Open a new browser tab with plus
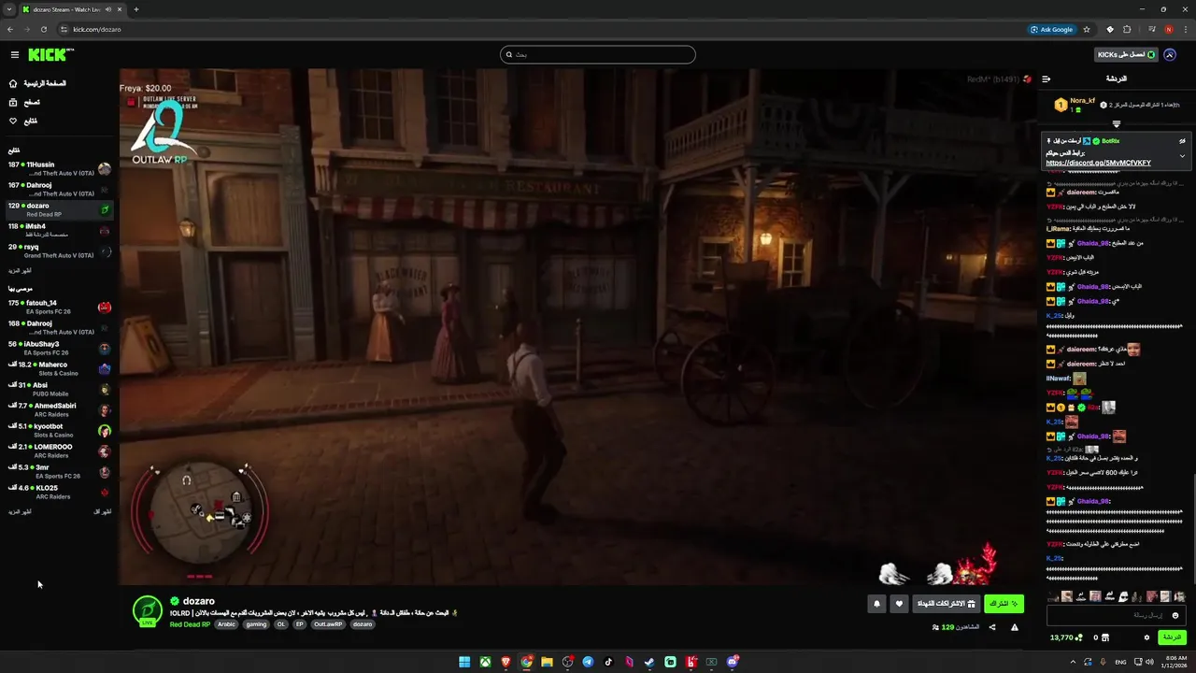Image resolution: width=1196 pixels, height=673 pixels. pyautogui.click(x=136, y=9)
